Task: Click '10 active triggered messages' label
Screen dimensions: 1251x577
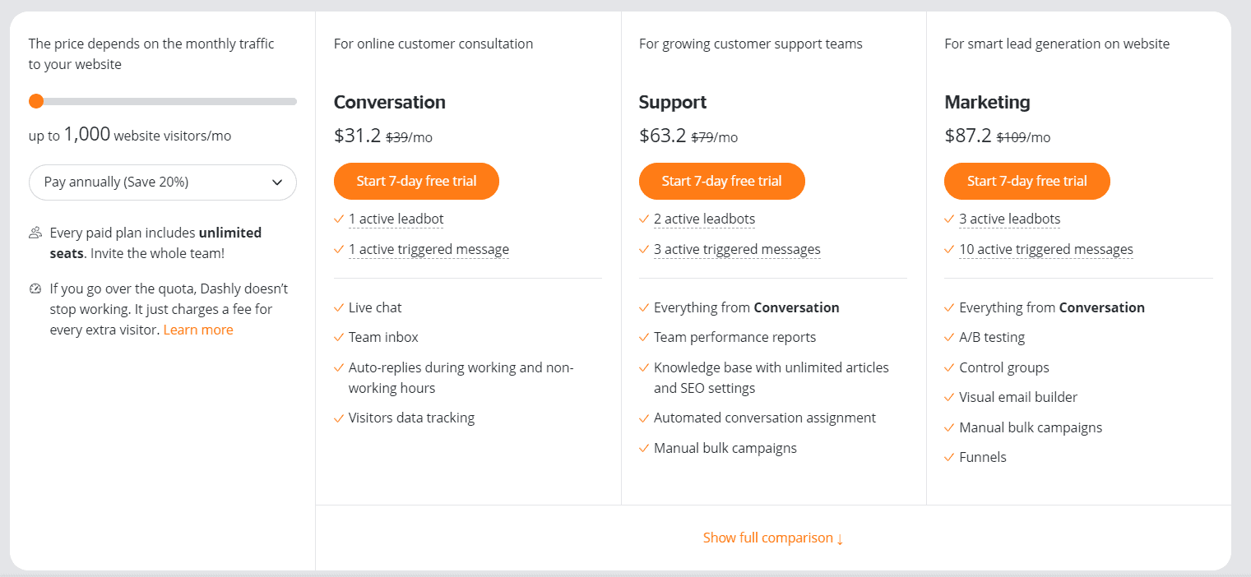Action: coord(1045,249)
